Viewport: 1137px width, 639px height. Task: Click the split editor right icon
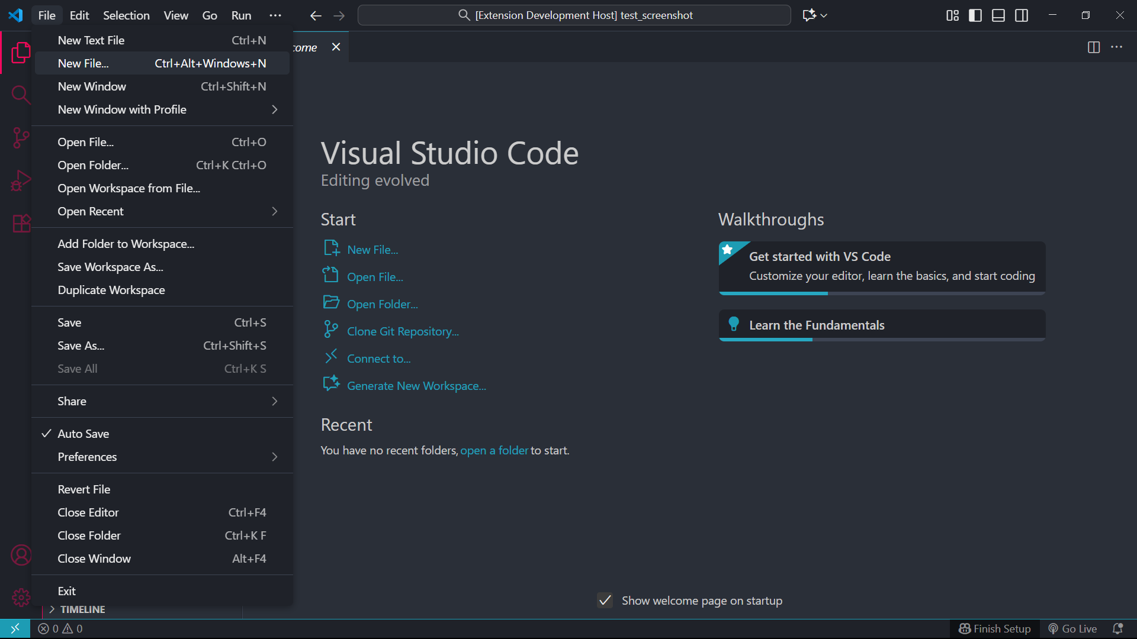pyautogui.click(x=1093, y=47)
